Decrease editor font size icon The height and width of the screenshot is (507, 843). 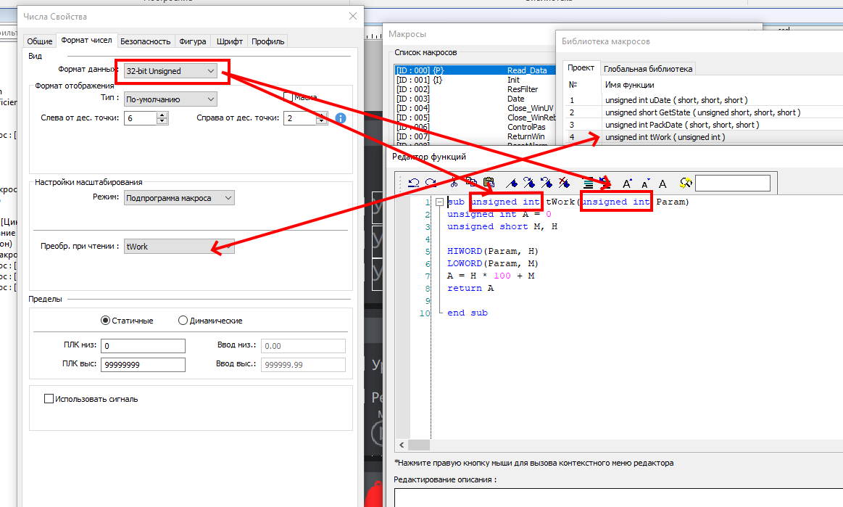coord(646,184)
